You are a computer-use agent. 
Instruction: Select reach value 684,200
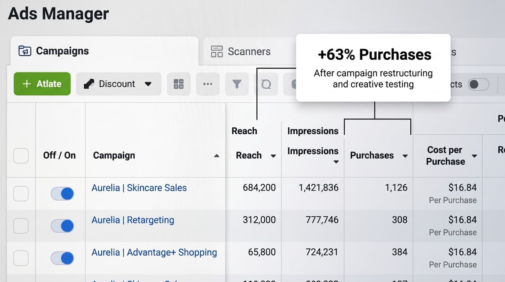259,188
